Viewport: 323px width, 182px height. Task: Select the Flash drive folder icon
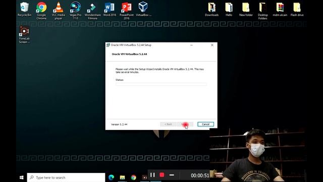[x=297, y=9]
